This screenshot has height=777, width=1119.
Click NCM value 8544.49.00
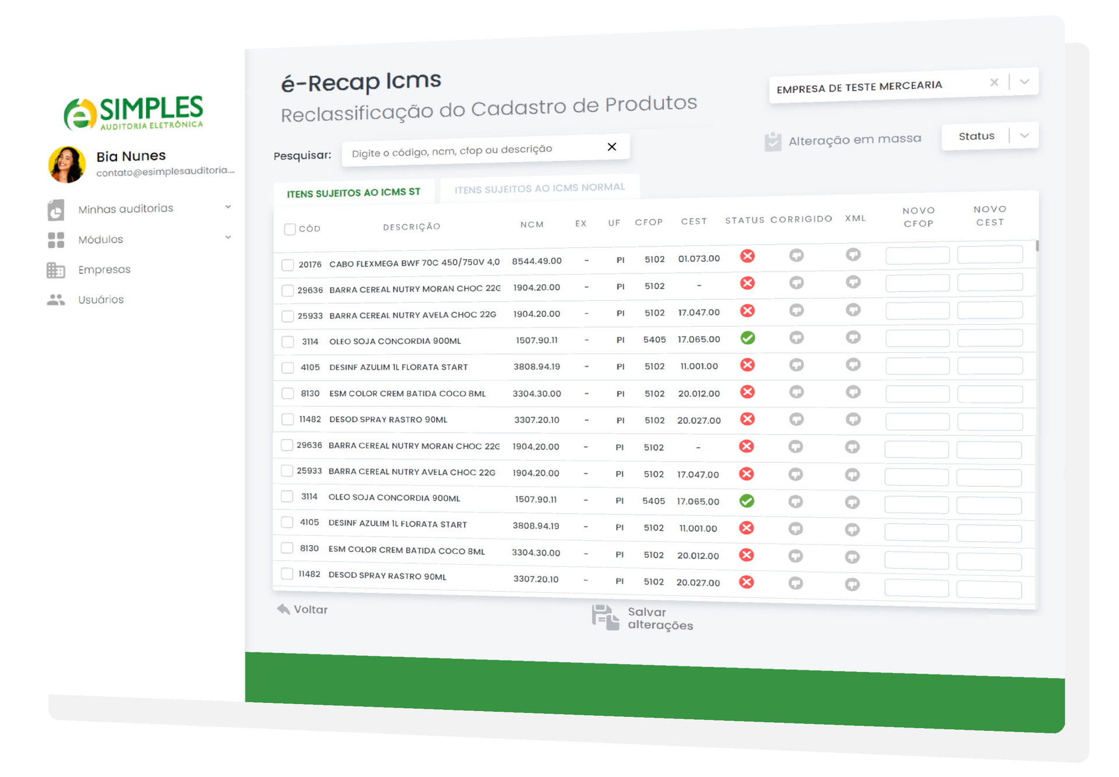[537, 261]
